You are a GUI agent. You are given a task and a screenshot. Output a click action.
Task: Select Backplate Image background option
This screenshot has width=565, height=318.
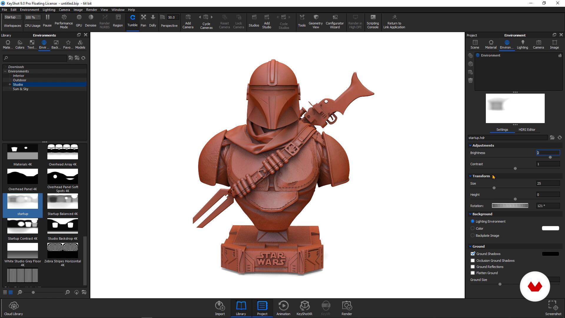(473, 235)
